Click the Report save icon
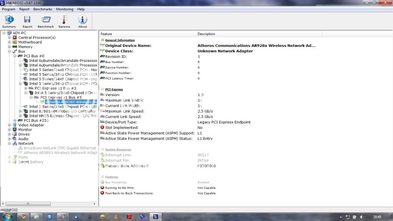Image resolution: width=393 pixels, height=221 pixels. click(27, 22)
